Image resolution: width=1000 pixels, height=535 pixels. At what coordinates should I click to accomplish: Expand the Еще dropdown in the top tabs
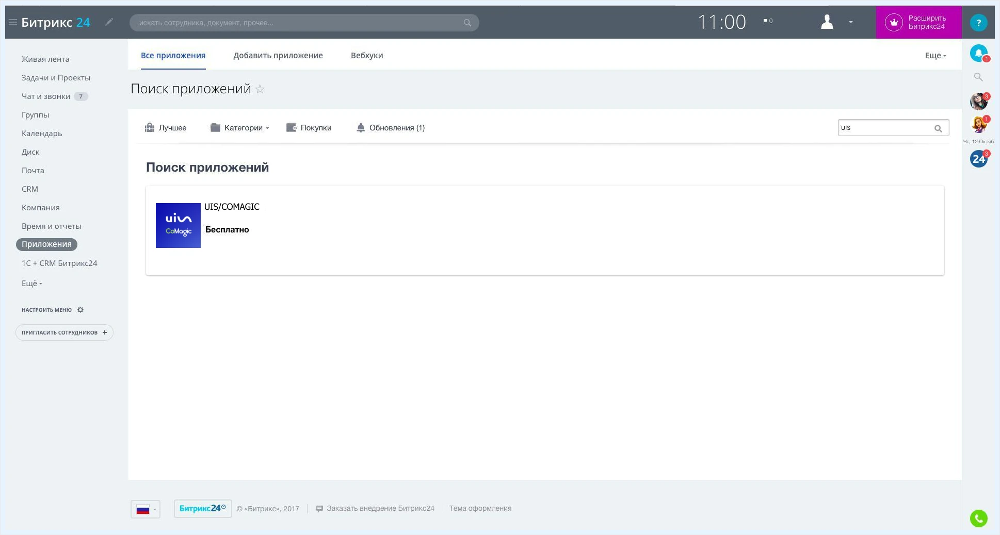coord(936,55)
